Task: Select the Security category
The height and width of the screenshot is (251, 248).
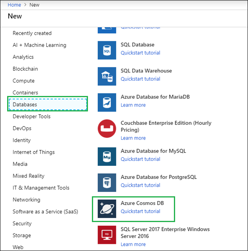Action: (22, 224)
